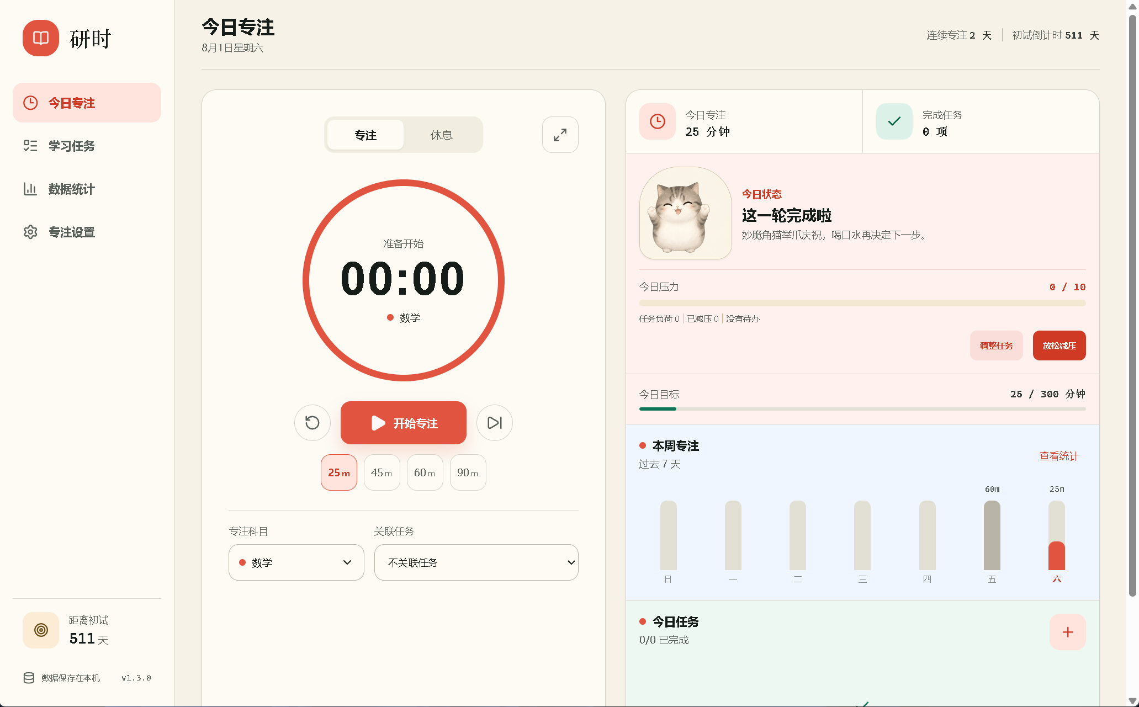This screenshot has height=707, width=1139.
Task: Click the 研时 book logo icon
Action: pos(41,38)
